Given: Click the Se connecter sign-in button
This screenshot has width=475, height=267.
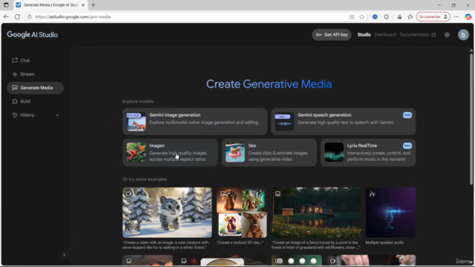Looking at the screenshot, I should (433, 17).
